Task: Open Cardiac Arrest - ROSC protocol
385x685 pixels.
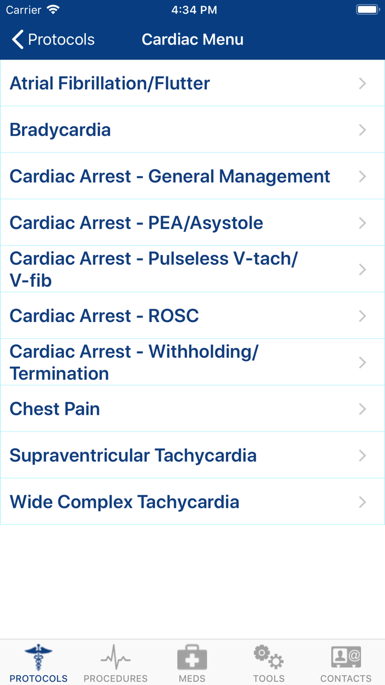Action: (x=105, y=316)
